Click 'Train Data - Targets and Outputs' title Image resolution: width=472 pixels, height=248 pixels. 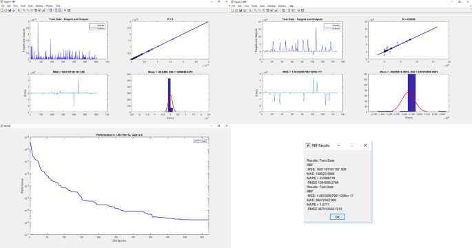coord(69,19)
